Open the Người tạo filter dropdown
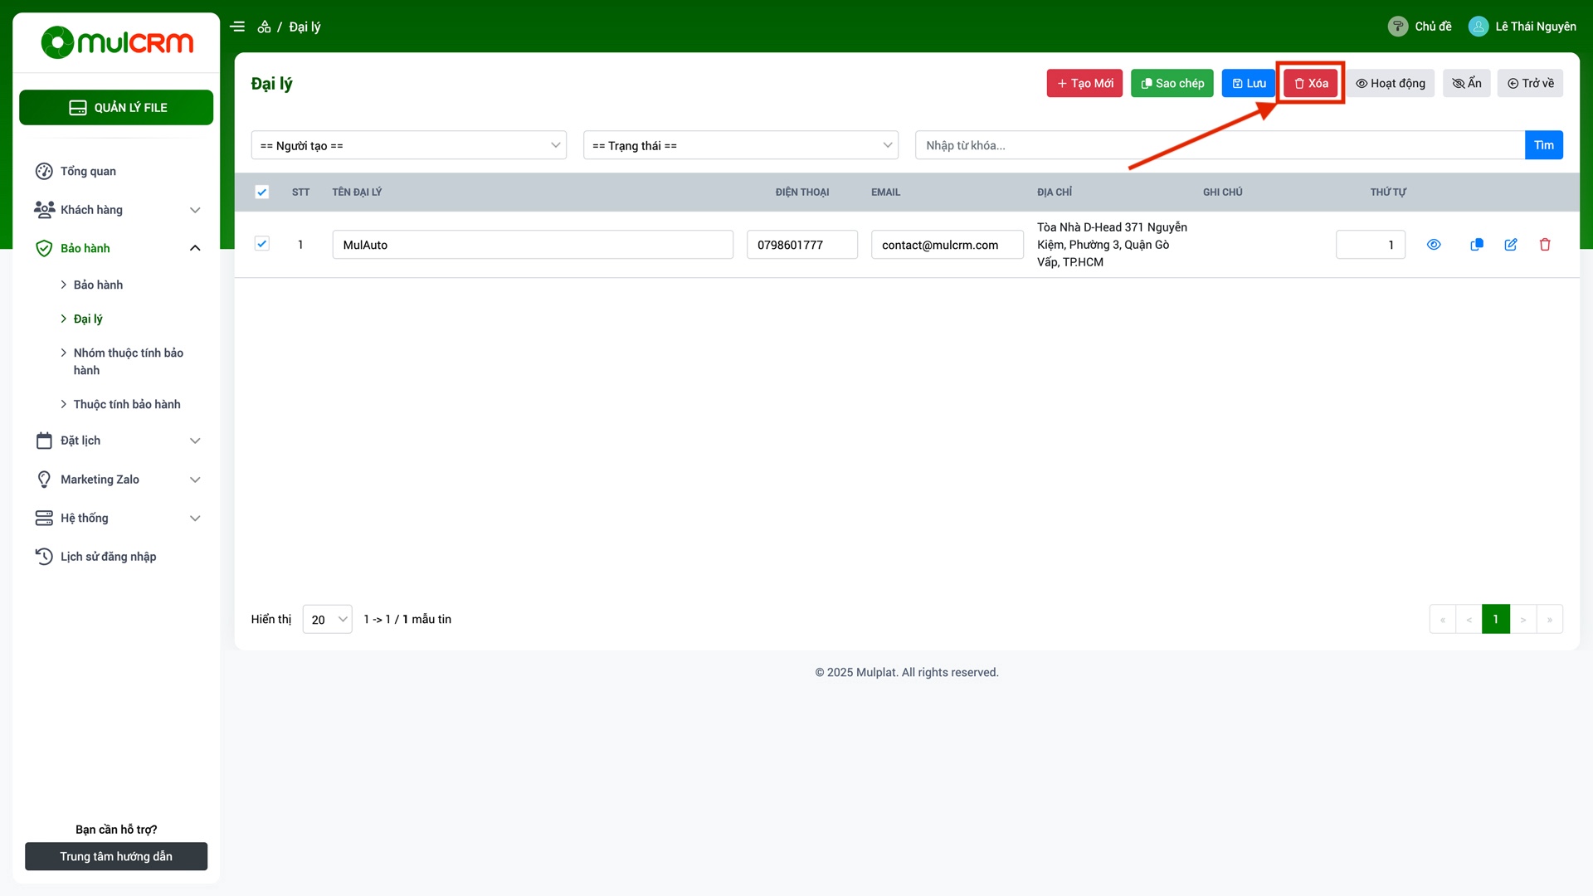 pos(409,145)
